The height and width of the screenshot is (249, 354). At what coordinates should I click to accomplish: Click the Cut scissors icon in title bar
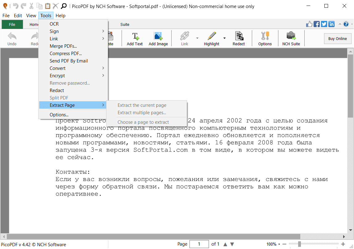pyautogui.click(x=31, y=6)
